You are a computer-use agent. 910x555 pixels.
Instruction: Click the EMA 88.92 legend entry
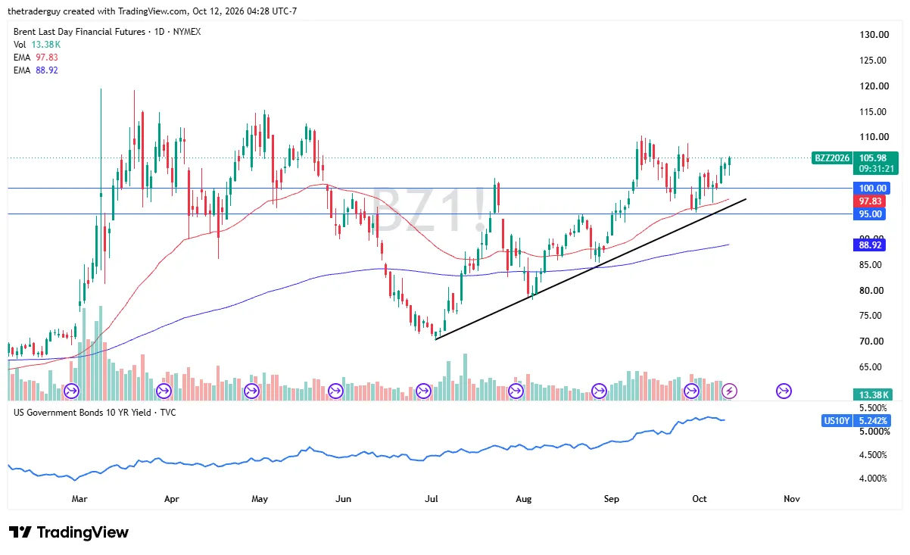(36, 70)
